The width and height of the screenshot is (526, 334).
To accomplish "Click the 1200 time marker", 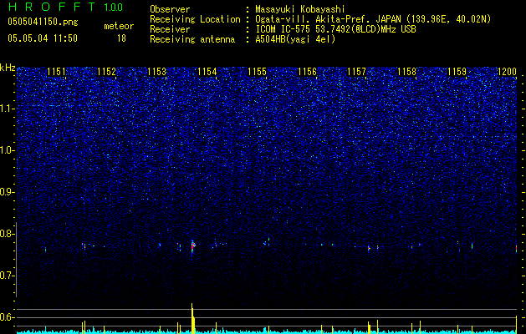I will (x=508, y=72).
